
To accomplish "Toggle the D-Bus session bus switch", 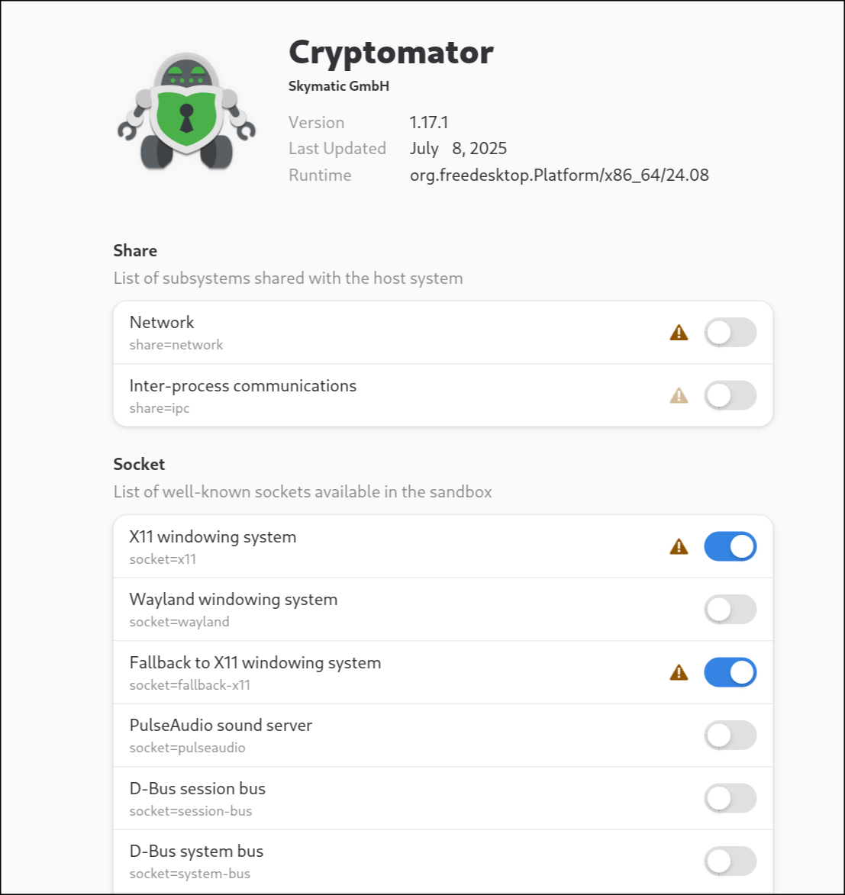I will pyautogui.click(x=731, y=798).
